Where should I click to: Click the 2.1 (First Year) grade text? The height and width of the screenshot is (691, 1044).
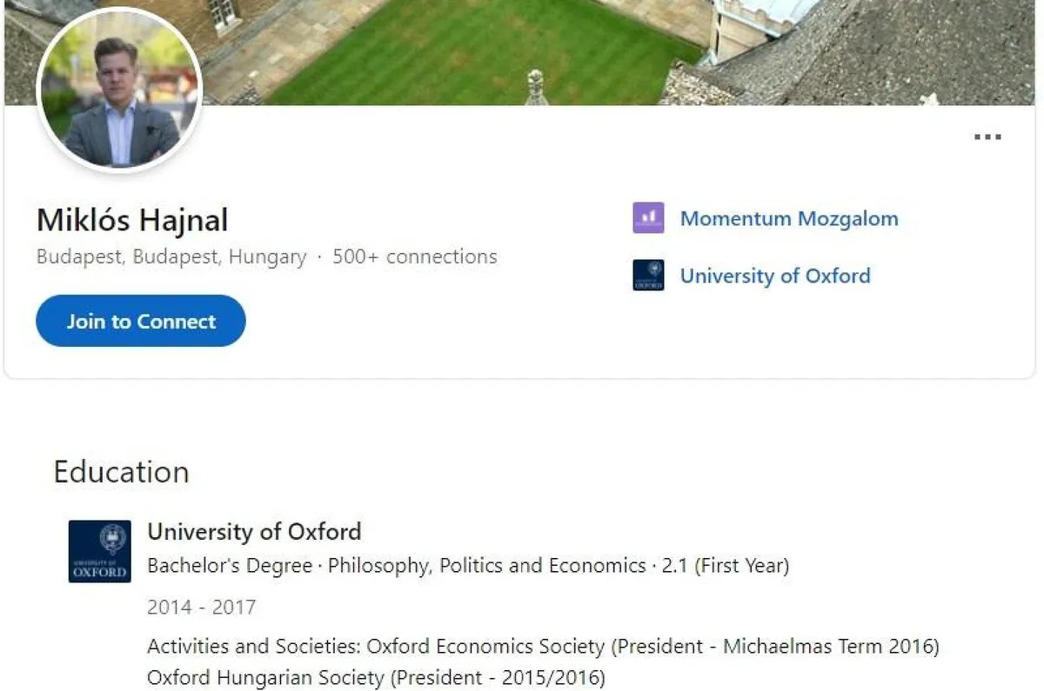(x=726, y=566)
